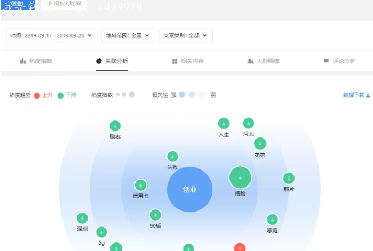This screenshot has height=251, width=373.
Task: Click the download arrow icon after 数据下载
Action: pyautogui.click(x=368, y=95)
